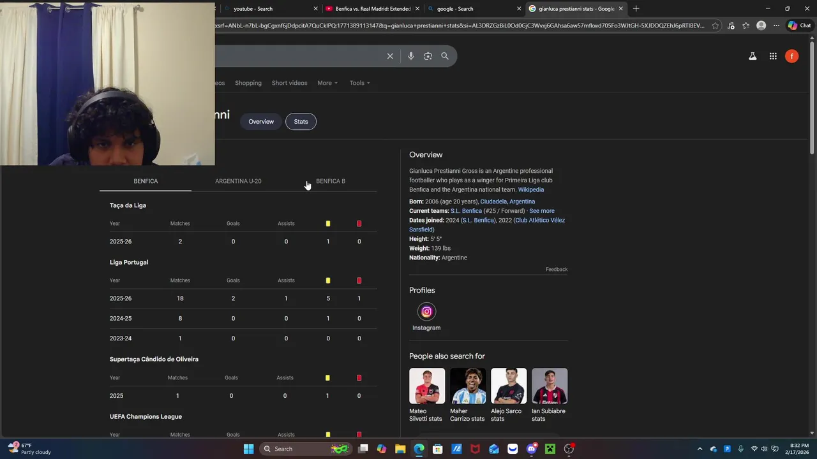Open Microsoft Store from the taskbar
The width and height of the screenshot is (817, 459).
[x=438, y=449]
